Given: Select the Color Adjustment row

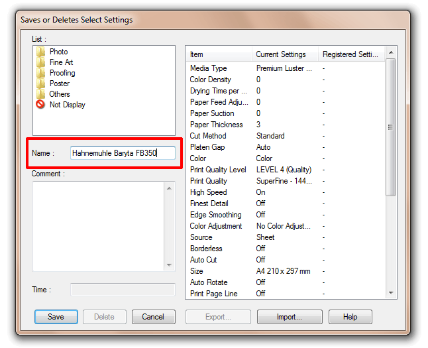Looking at the screenshot, I should click(286, 226).
